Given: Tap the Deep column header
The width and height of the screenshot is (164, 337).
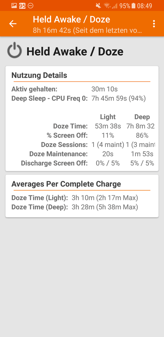Looking at the screenshot, I should (142, 117).
